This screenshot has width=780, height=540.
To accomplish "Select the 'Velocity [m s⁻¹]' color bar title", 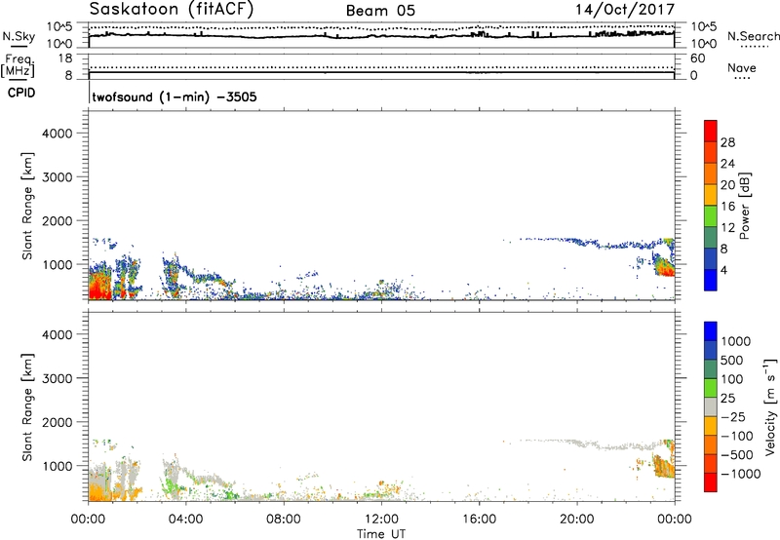I will click(x=771, y=406).
